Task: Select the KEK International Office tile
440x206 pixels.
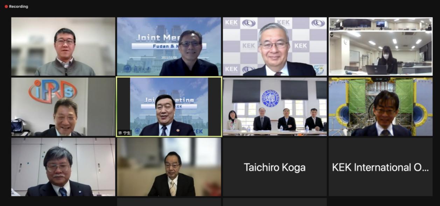Action: click(x=380, y=167)
